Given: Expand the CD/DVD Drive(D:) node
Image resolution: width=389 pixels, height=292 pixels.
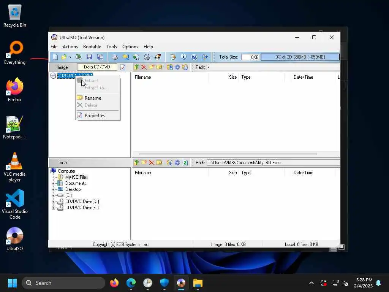Looking at the screenshot, I should click(53, 202).
